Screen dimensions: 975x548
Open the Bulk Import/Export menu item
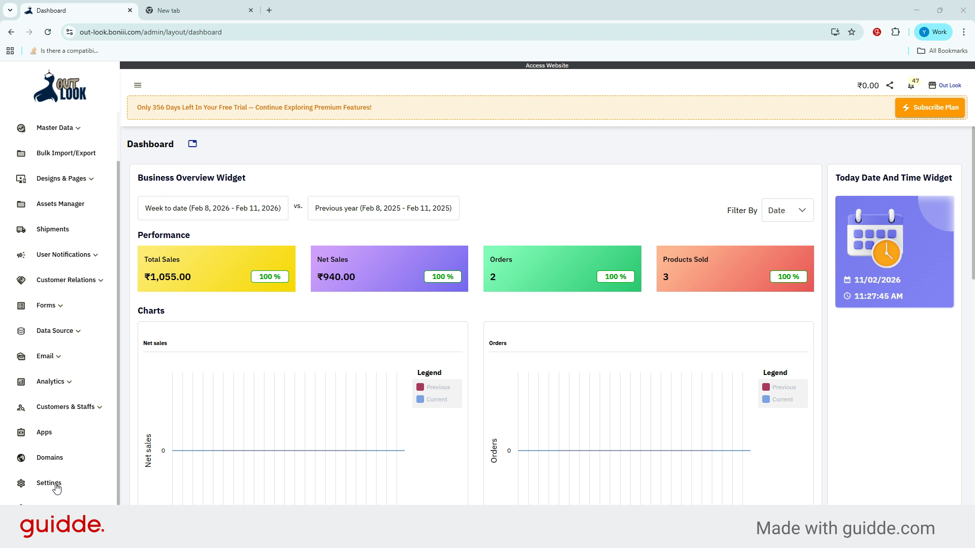tap(66, 153)
